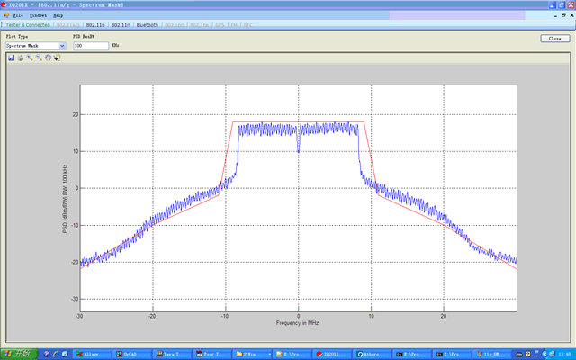
Task: Open the Windows menu
Action: point(39,16)
